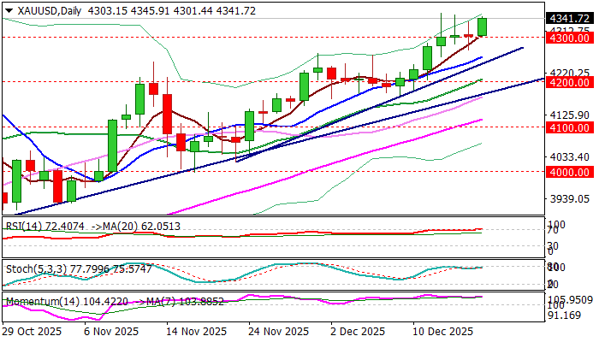The width and height of the screenshot is (599, 342).
Task: Click the 10 Dec 2025 date label
Action: coord(443,331)
